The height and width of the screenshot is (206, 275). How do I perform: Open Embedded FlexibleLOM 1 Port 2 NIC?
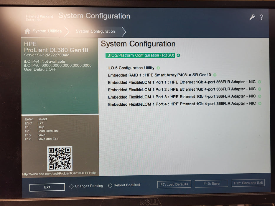click(x=182, y=89)
